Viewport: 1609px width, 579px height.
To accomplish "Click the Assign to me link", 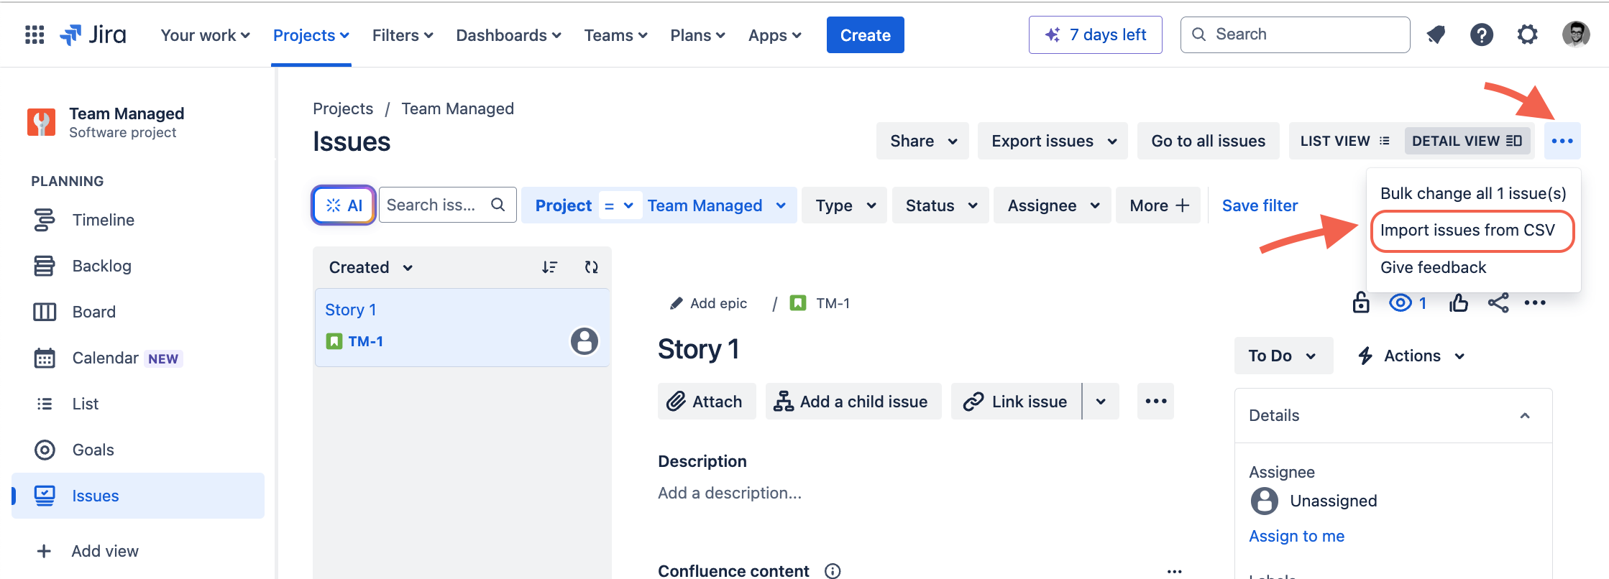I will point(1296,536).
